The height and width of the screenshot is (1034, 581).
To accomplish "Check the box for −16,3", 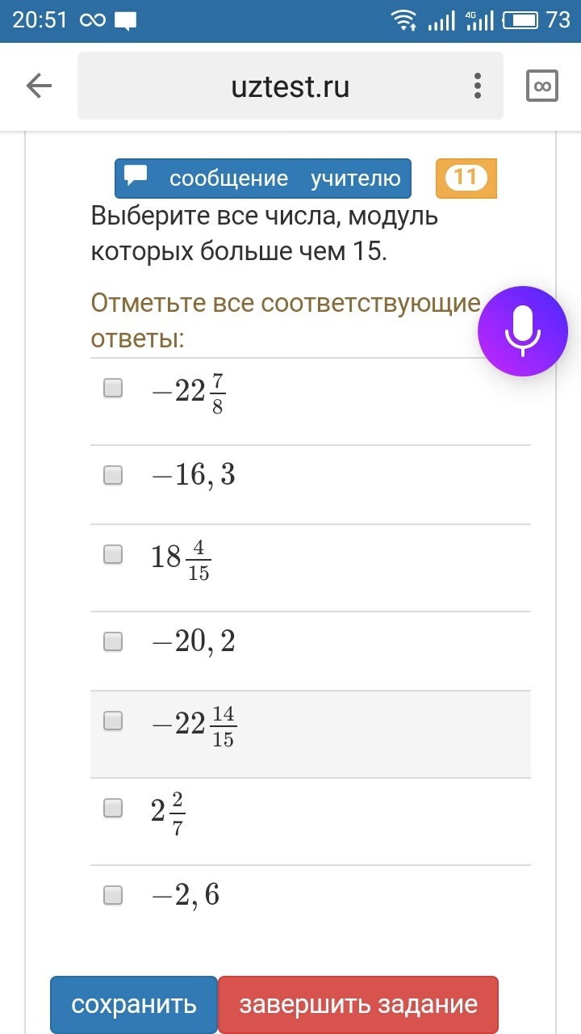I will click(x=113, y=475).
